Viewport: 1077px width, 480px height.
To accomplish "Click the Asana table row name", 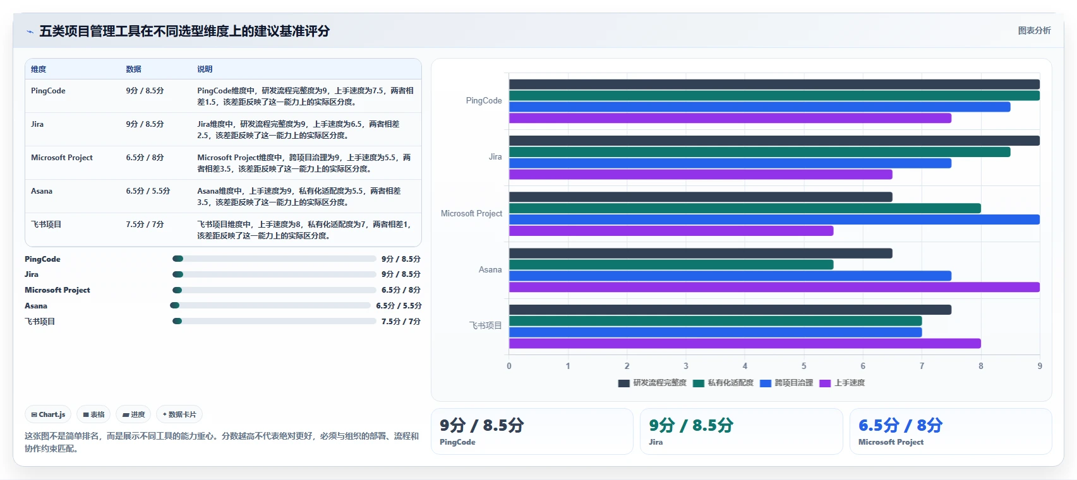I will 42,191.
